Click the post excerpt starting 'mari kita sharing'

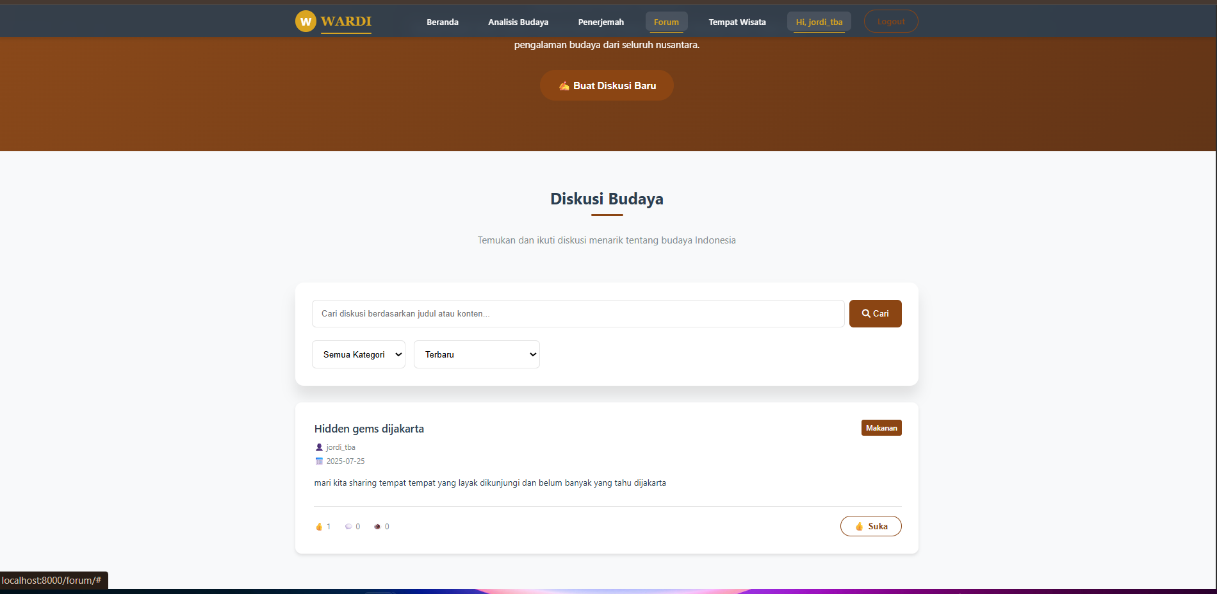point(490,483)
